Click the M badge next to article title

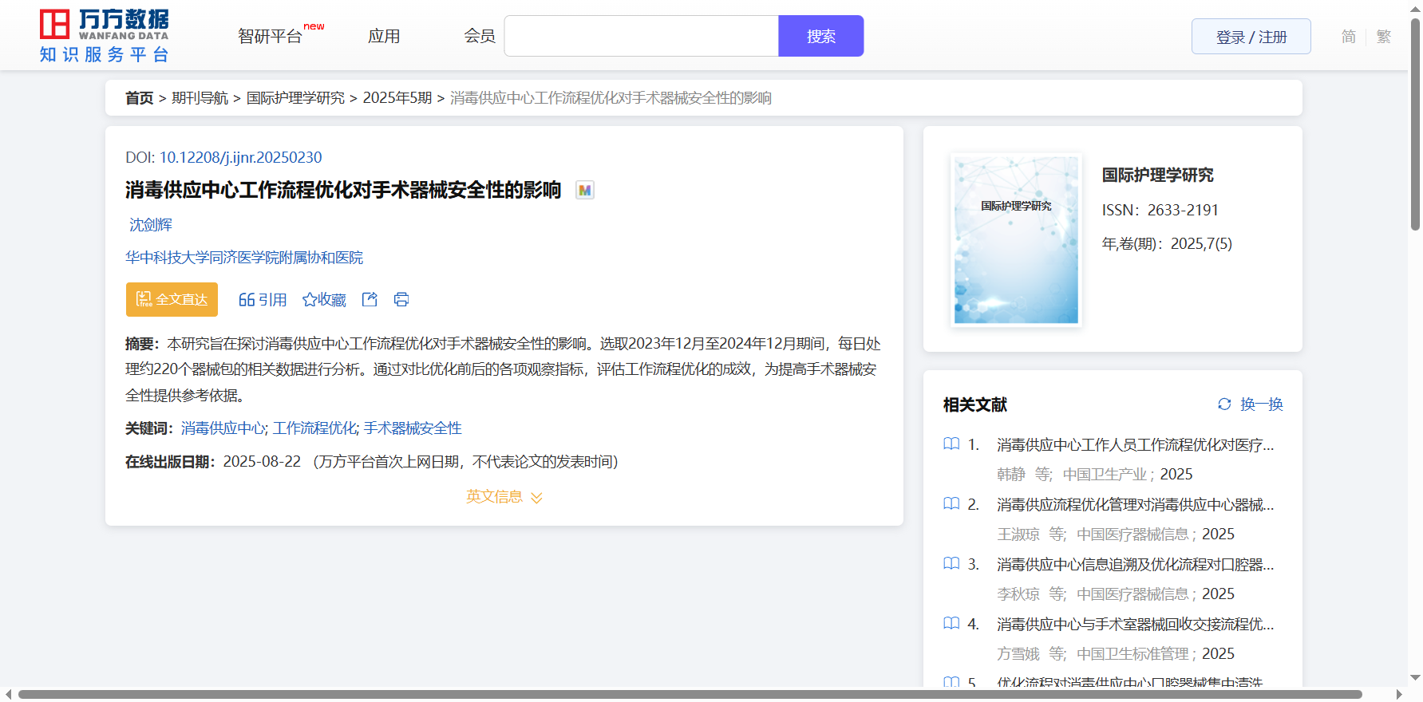(x=585, y=191)
